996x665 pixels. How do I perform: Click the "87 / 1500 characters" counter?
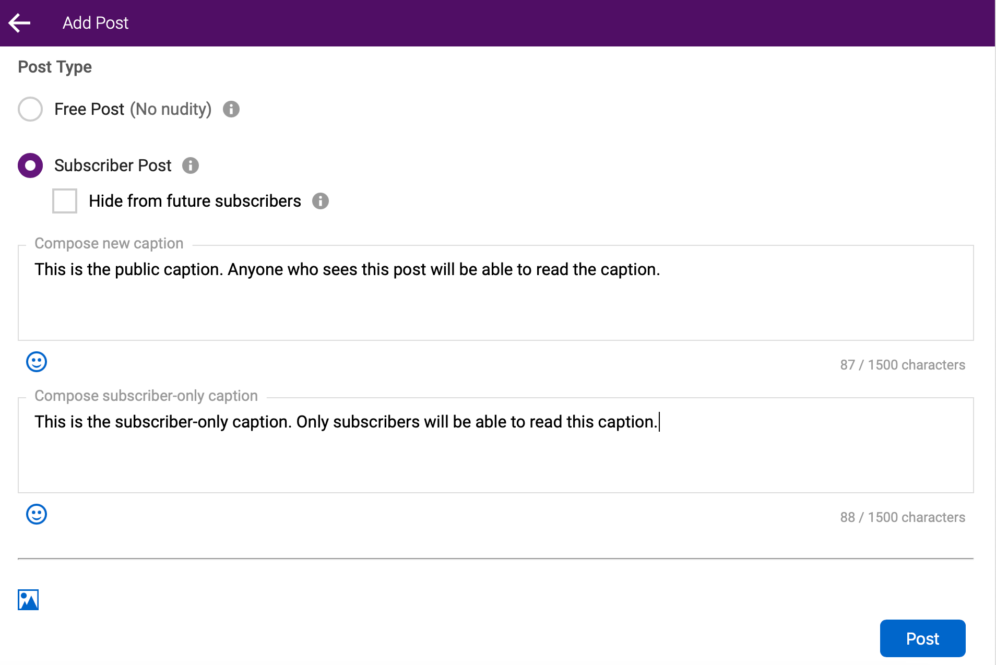903,365
